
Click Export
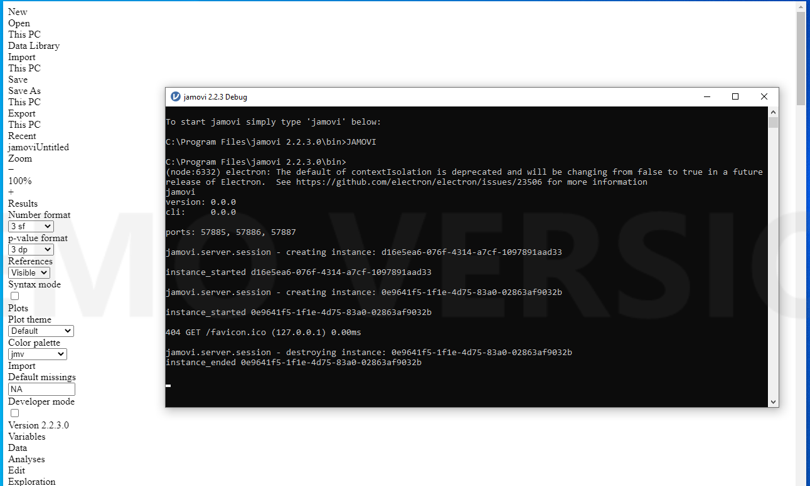tap(21, 113)
